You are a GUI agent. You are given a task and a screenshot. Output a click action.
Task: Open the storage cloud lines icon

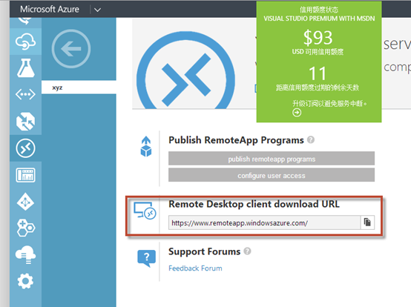click(x=25, y=254)
